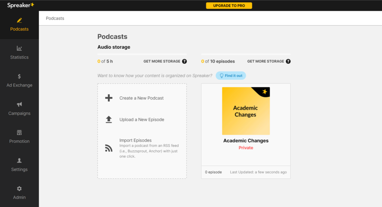
Task: Click the Podcasts breadcrumb at top
Action: (x=55, y=18)
